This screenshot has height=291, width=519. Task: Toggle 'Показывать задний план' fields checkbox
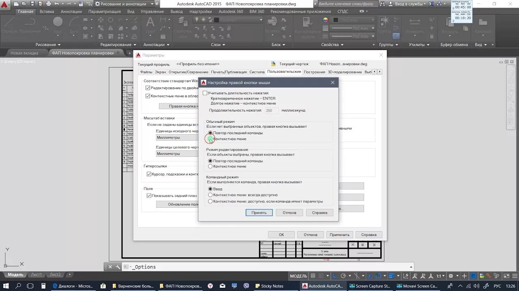click(149, 196)
